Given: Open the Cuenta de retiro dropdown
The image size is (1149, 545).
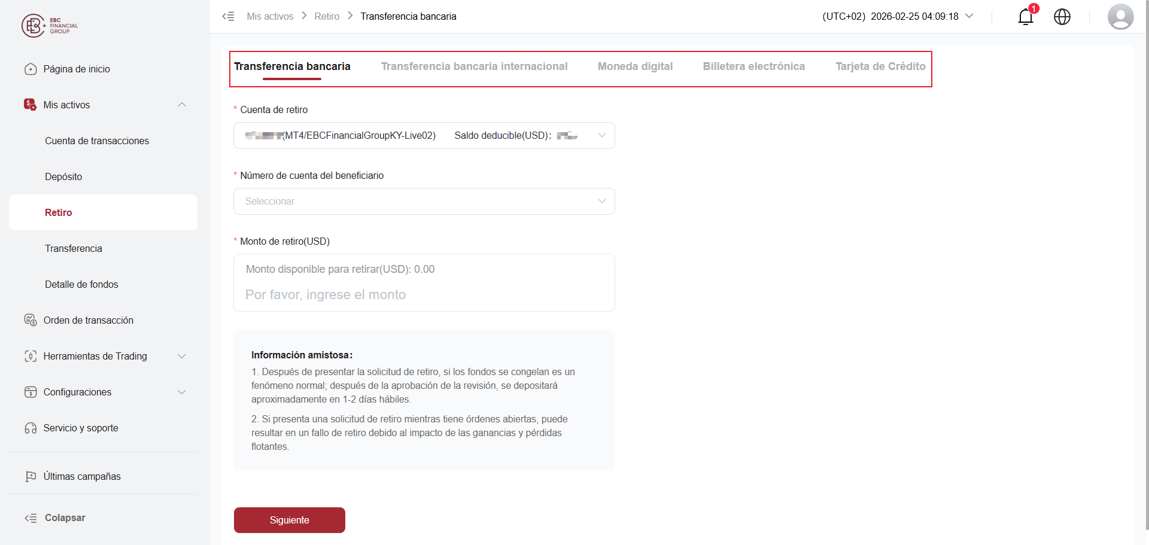Looking at the screenshot, I should 424,136.
